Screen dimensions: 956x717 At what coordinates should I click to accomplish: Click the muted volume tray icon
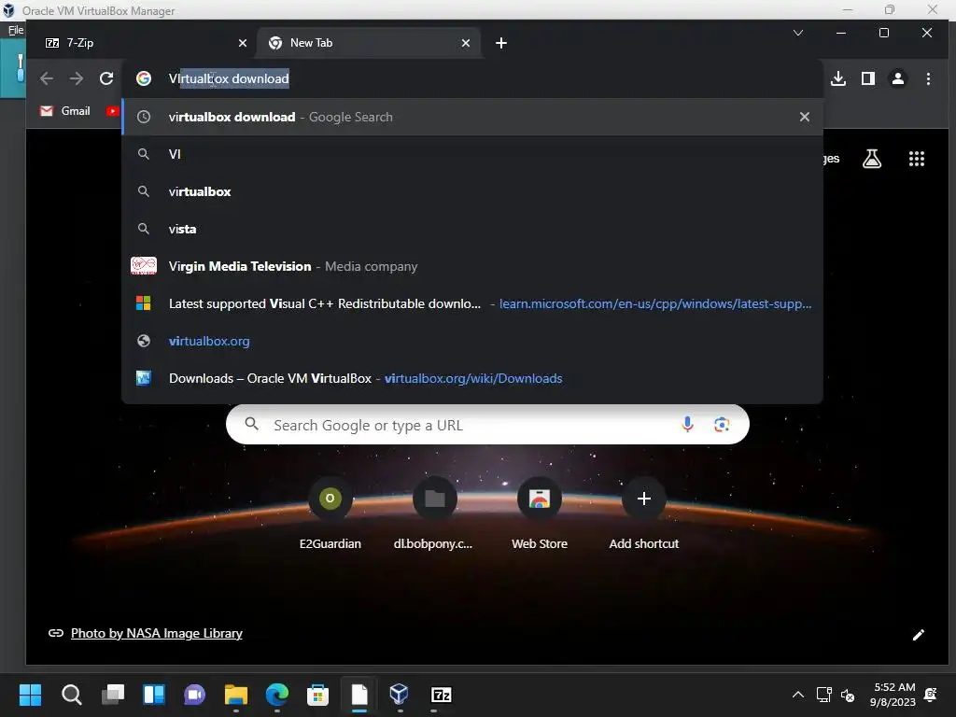point(848,695)
